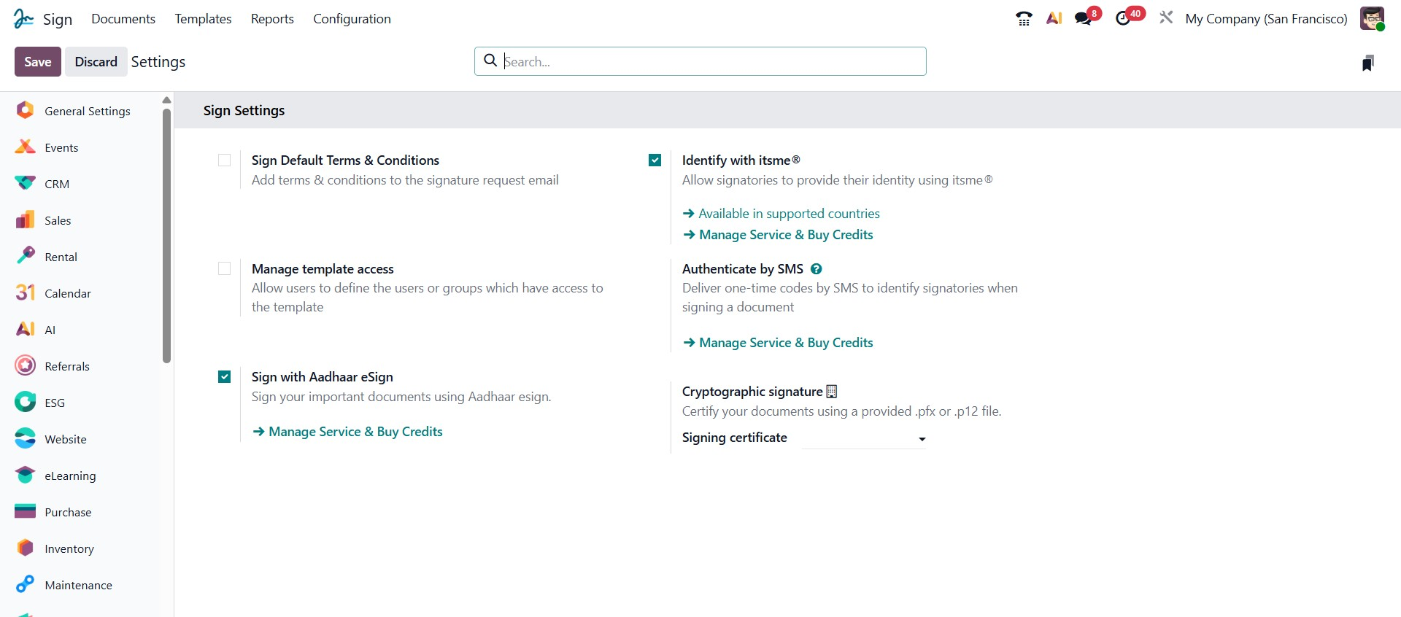Enable Manage template access checkbox

(225, 269)
